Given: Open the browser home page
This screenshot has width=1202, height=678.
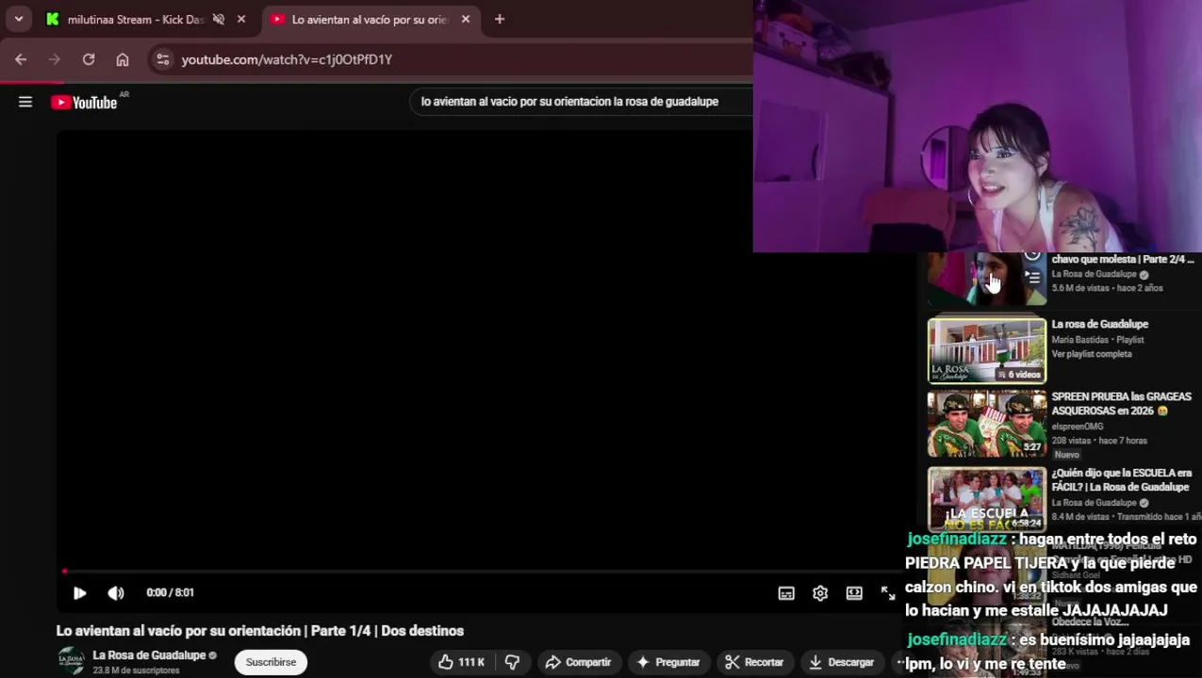Looking at the screenshot, I should click(x=123, y=59).
